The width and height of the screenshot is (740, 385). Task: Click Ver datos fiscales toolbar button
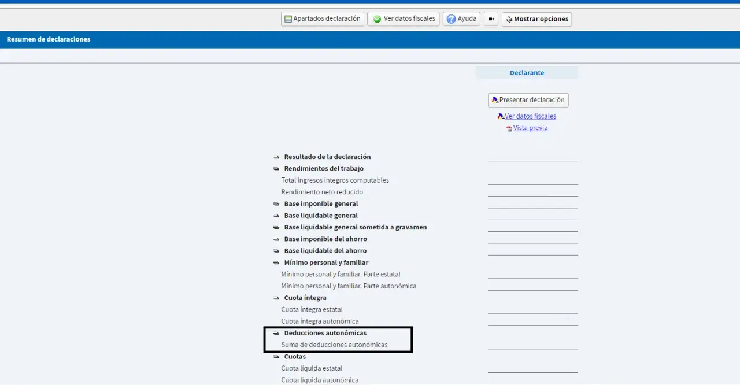pyautogui.click(x=404, y=19)
